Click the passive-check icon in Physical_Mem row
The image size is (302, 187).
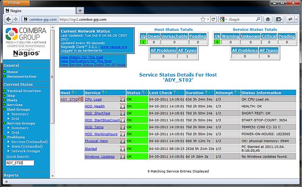(x=123, y=141)
